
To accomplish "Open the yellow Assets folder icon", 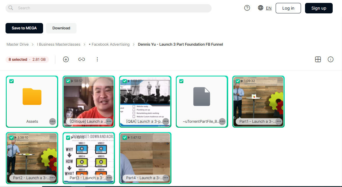I will pos(32,97).
